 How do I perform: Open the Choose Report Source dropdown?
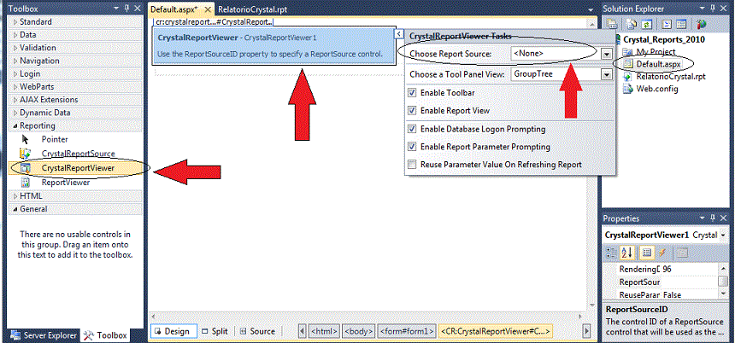[x=607, y=54]
